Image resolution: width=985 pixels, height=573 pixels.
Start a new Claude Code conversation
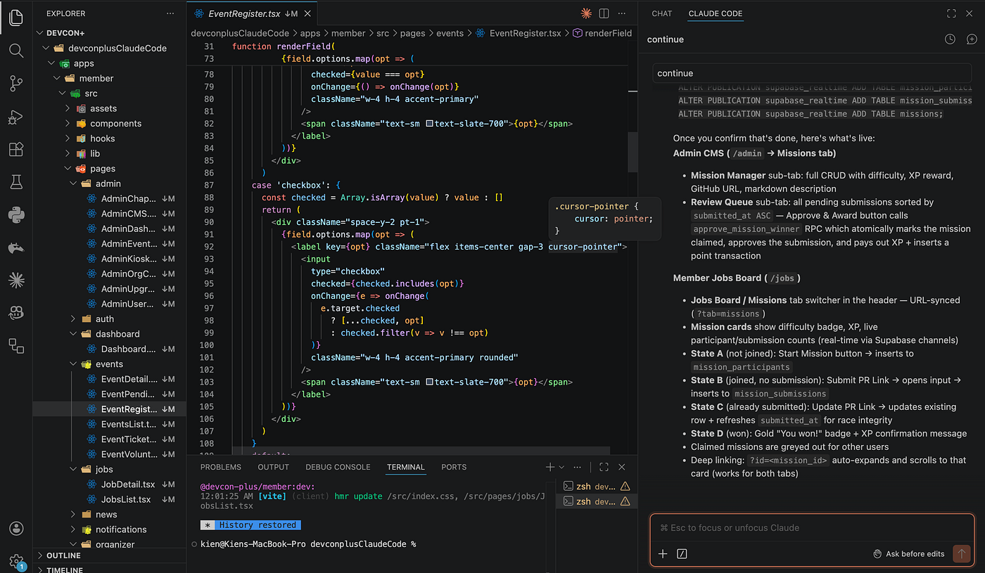point(971,39)
